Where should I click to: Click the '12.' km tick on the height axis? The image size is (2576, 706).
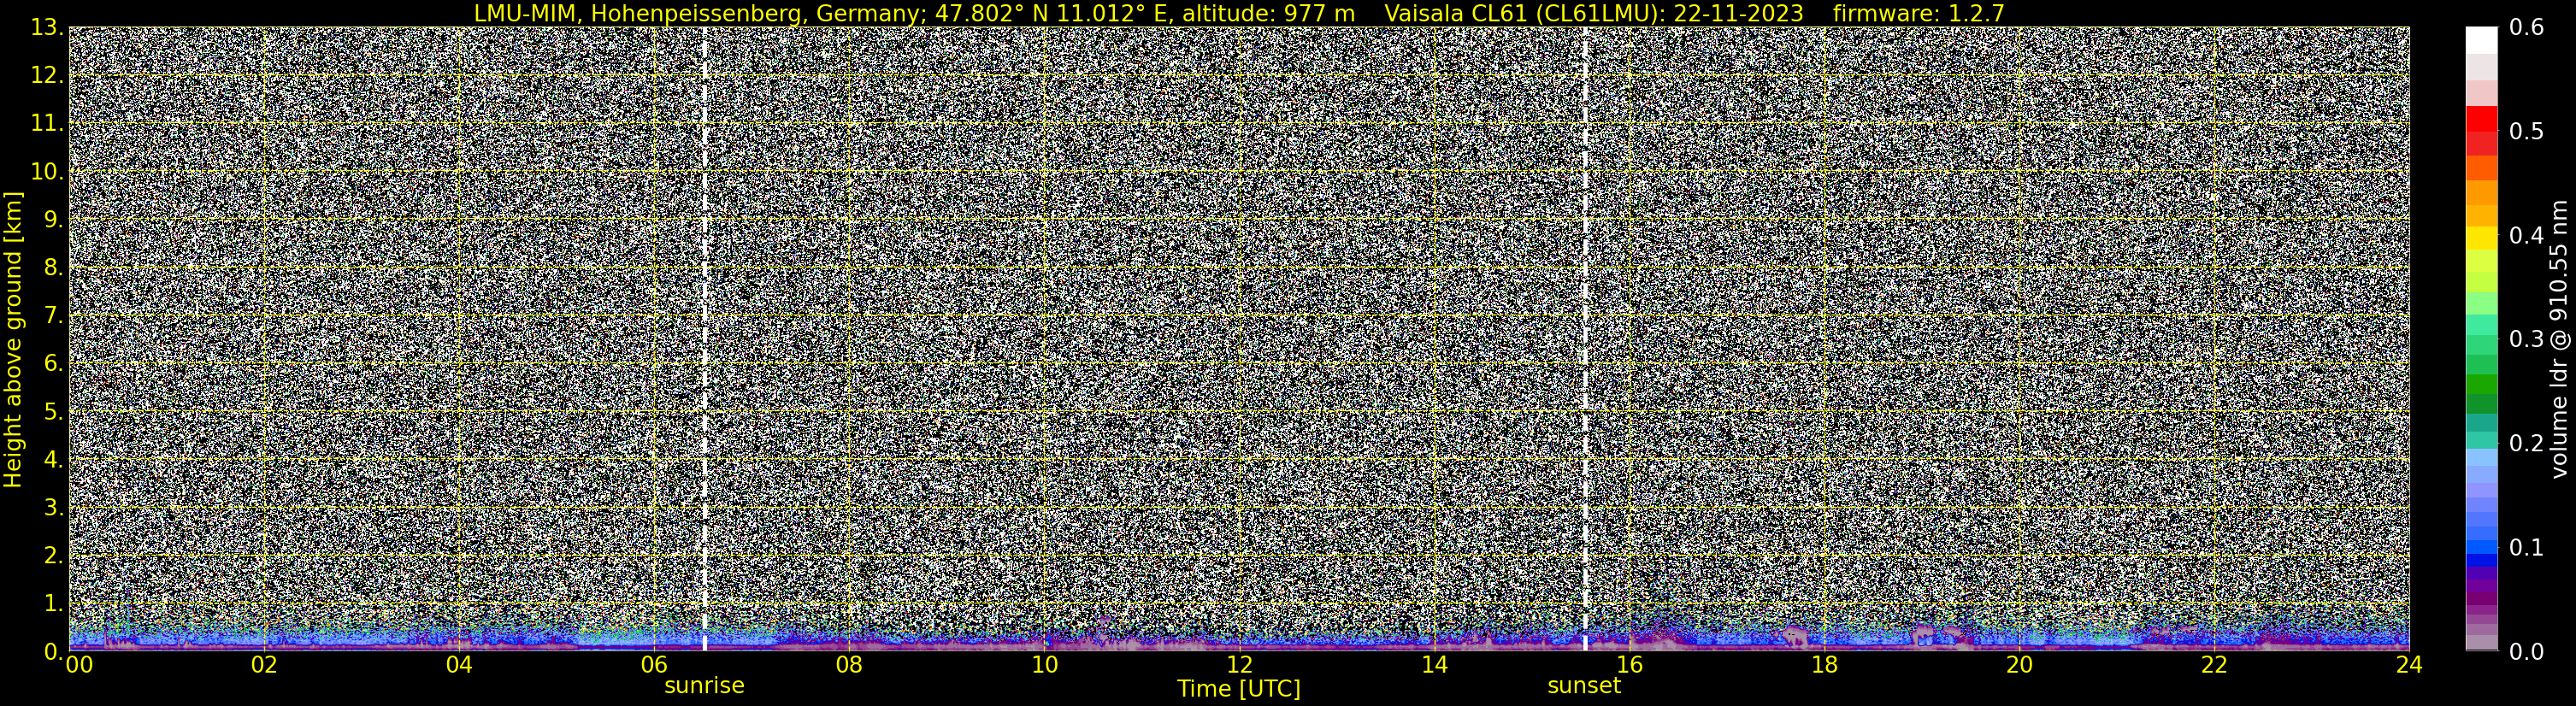[x=47, y=75]
